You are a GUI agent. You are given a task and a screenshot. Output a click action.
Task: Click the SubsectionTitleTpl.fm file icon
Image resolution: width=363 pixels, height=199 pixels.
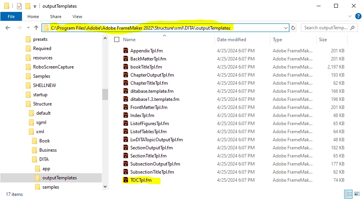(x=126, y=172)
